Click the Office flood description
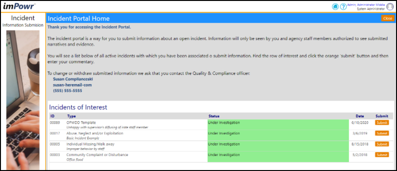Screen dimensions: 397x171 (x=75, y=160)
